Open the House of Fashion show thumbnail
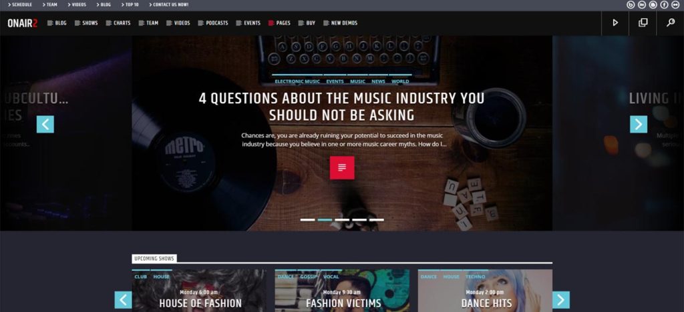 tap(199, 291)
